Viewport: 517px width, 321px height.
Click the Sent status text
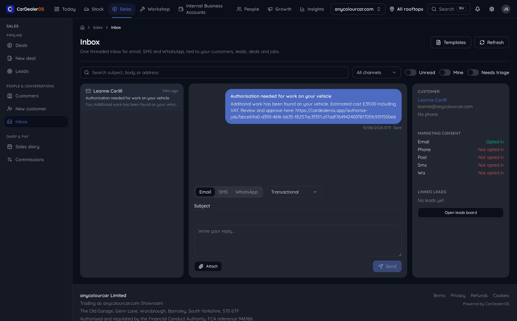click(x=397, y=128)
